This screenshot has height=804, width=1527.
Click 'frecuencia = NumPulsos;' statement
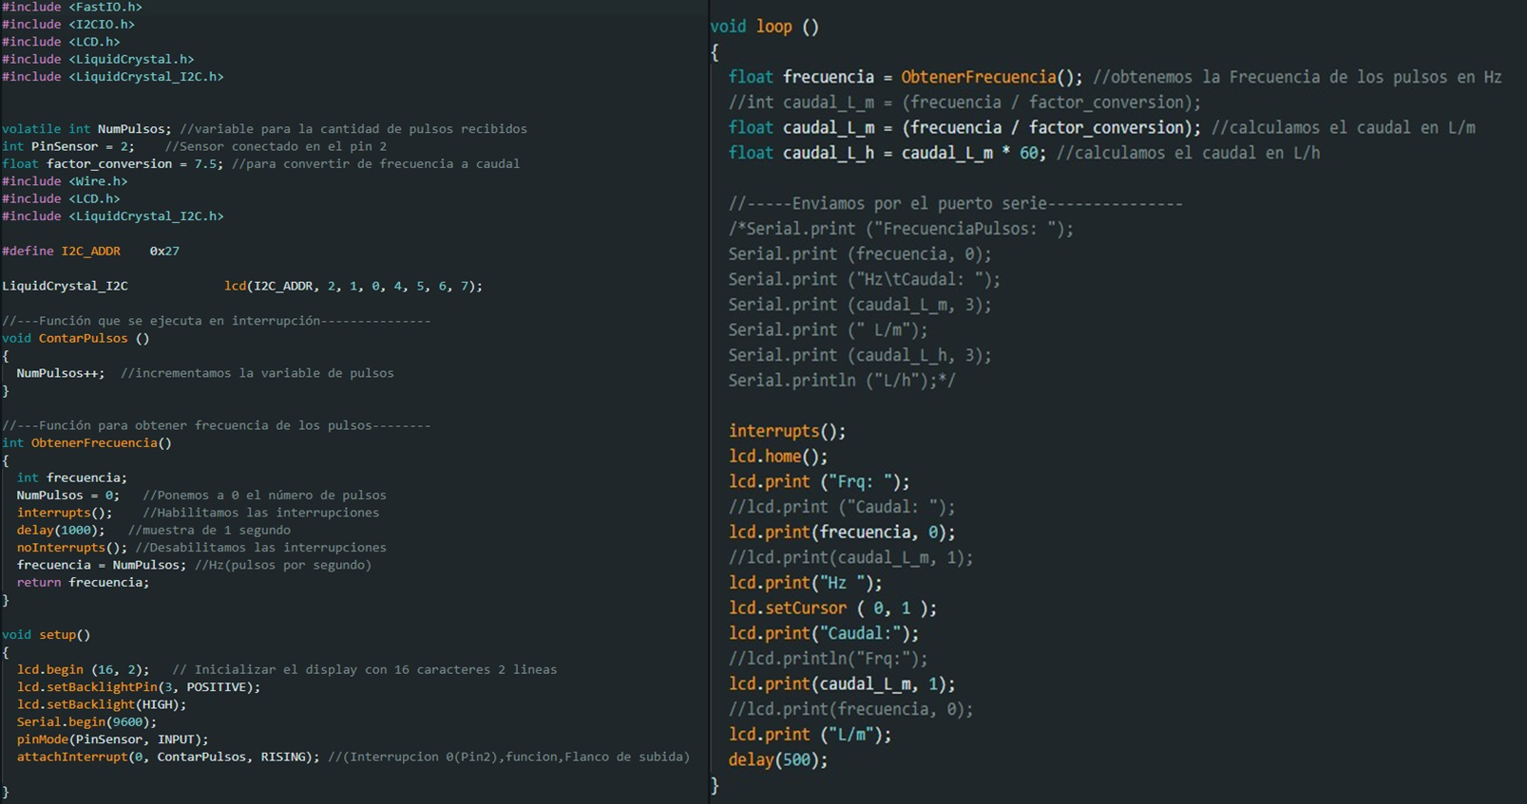click(x=102, y=565)
